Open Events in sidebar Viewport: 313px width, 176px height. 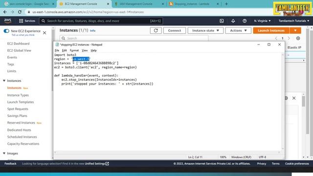coord(12,57)
